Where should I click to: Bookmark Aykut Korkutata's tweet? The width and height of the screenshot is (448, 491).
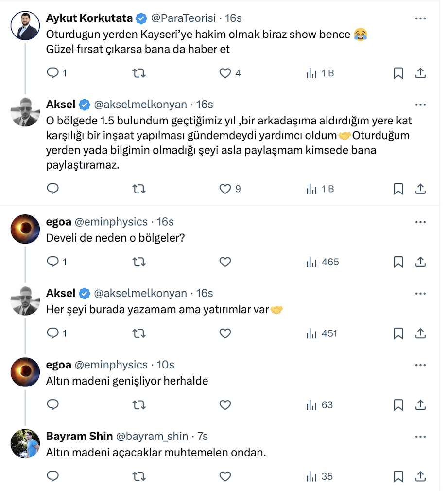coord(398,73)
